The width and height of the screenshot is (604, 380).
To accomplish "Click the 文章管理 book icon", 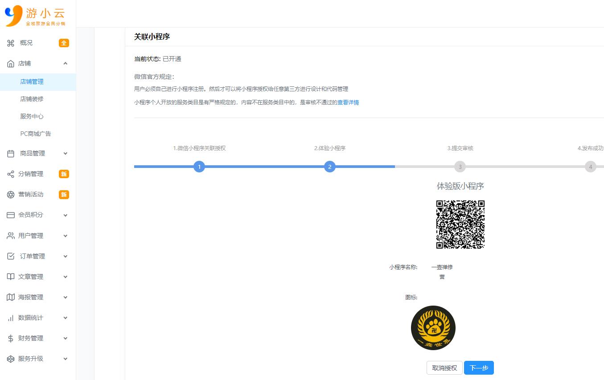I will (11, 277).
